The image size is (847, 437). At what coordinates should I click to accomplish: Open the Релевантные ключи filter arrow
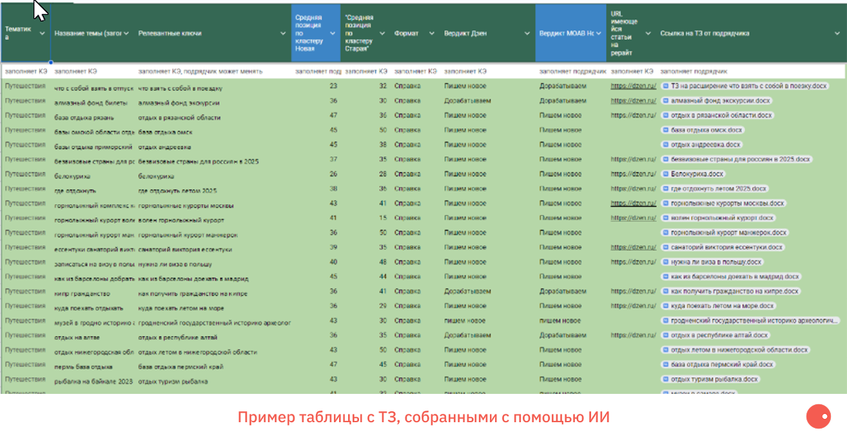[x=283, y=33]
